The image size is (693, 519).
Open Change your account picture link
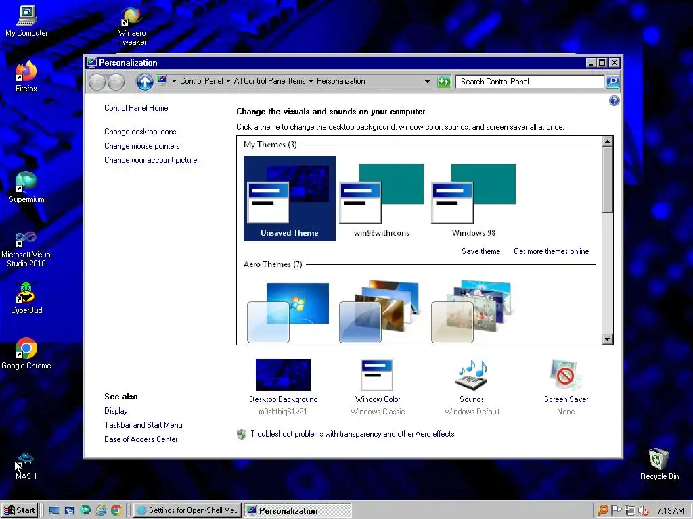[x=151, y=160]
